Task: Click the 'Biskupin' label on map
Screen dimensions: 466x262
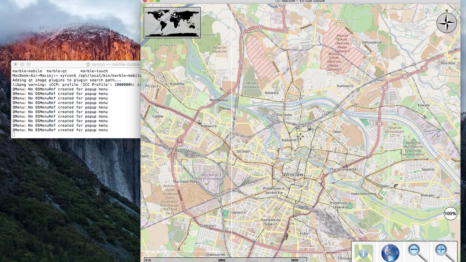Action: pyautogui.click(x=428, y=195)
